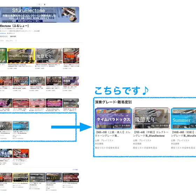Click the channel tab search icon
This screenshot has width=196, height=196.
pos(16,41)
